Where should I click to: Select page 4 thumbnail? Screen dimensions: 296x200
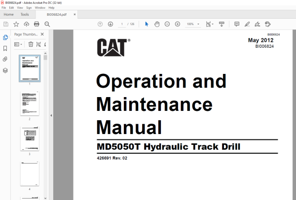pyautogui.click(x=30, y=173)
